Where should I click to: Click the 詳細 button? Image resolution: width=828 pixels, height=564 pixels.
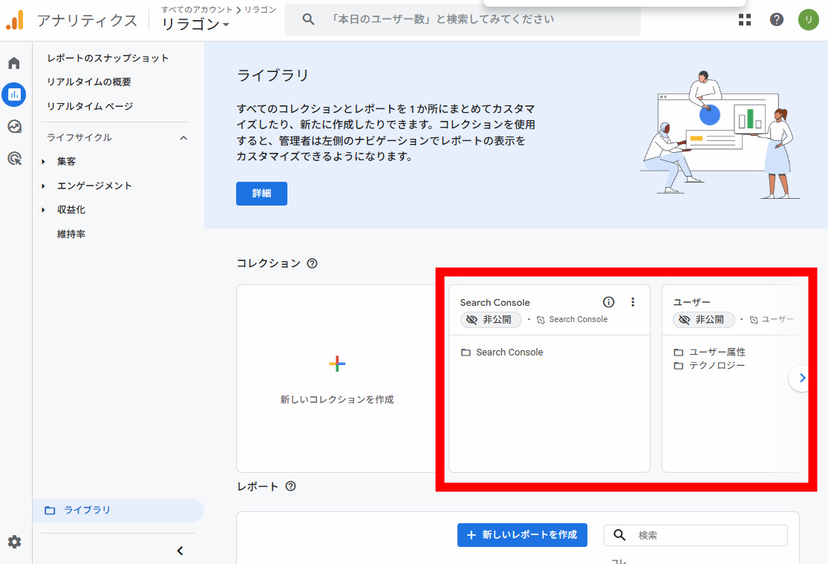[261, 194]
